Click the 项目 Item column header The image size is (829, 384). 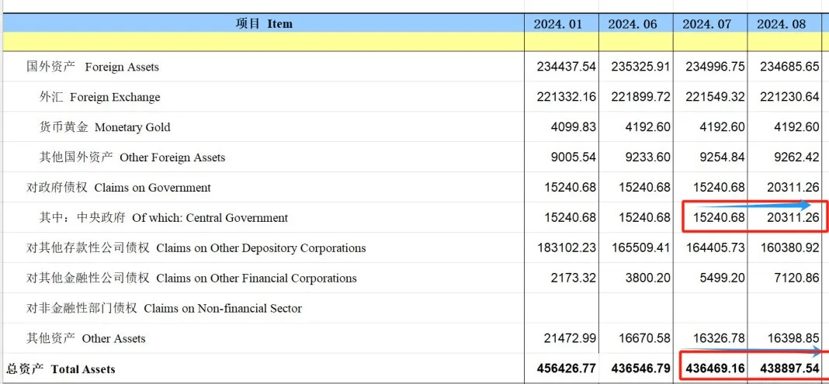[x=264, y=24]
